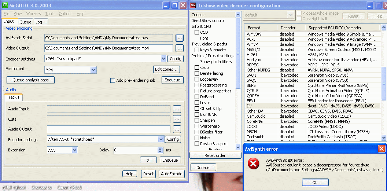Open video encoder Config button
The width and height of the screenshot is (387, 191).
click(x=176, y=59)
